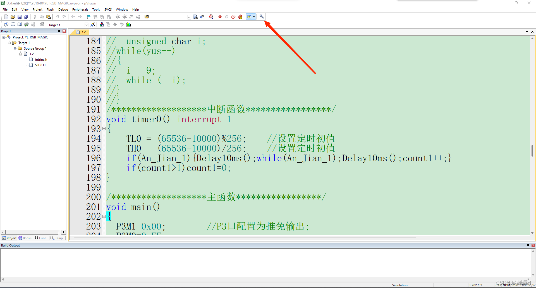Open the Pack Installer icon
Viewport: 536px width, 288px height.
(x=128, y=25)
